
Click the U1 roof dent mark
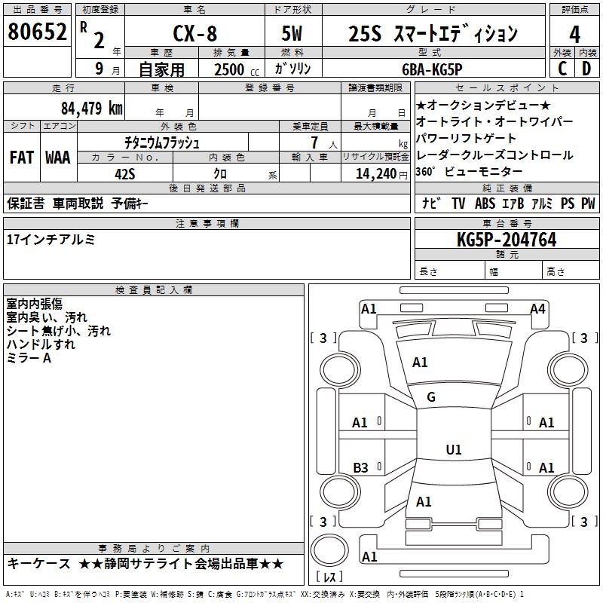click(x=454, y=449)
